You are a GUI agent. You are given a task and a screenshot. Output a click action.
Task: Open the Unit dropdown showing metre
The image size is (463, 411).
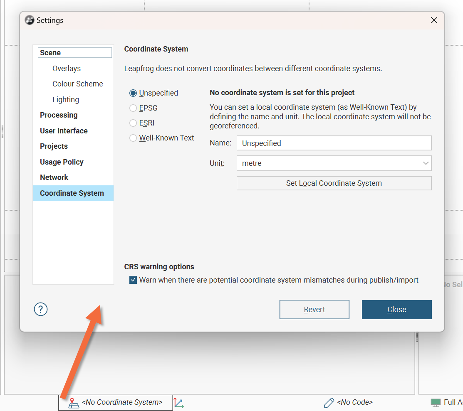[x=334, y=163]
